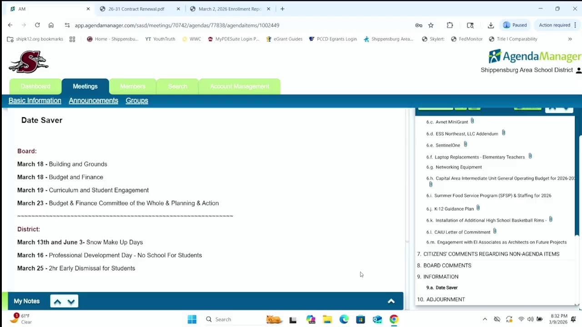The height and width of the screenshot is (327, 582).
Task: Move My Notes up with up arrow
Action: 57,302
